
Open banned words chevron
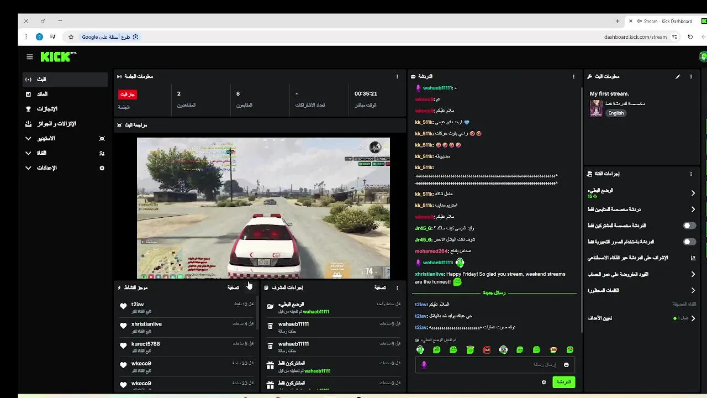click(x=693, y=290)
